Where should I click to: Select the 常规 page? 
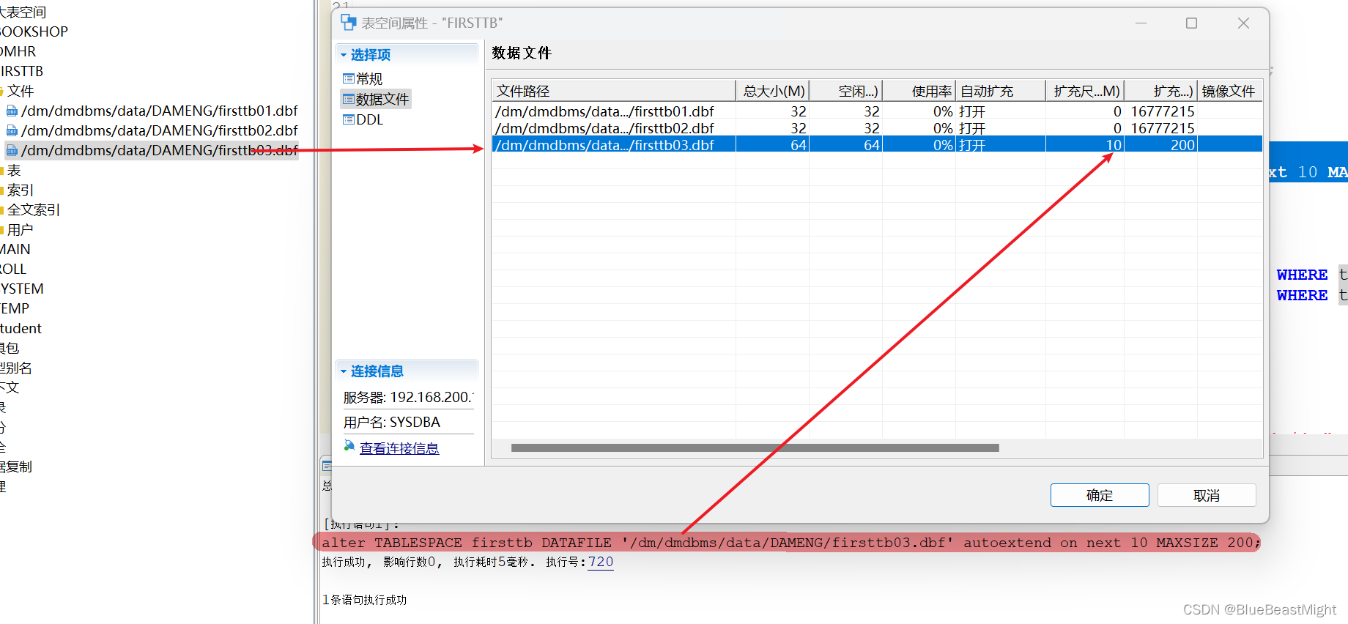point(369,78)
